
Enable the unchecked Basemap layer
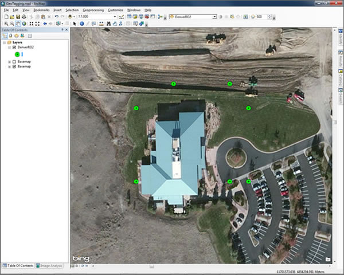[x=14, y=61]
